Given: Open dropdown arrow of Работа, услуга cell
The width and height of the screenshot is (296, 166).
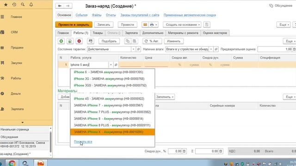Looking at the screenshot, I should click(x=111, y=65).
